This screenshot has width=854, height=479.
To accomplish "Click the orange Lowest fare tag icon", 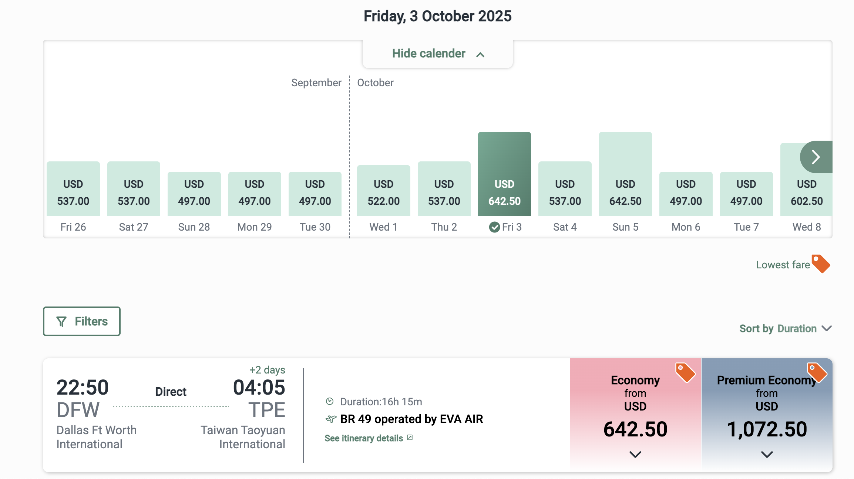I will 821,264.
